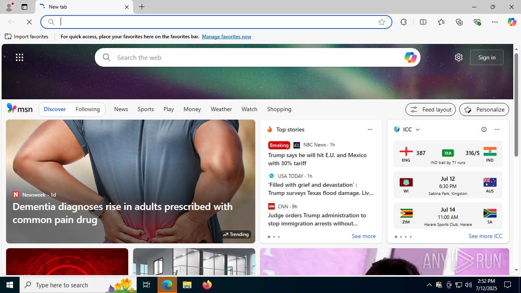Click the Trending badge on article
Viewport: 521px width, 293px height.
click(x=236, y=234)
